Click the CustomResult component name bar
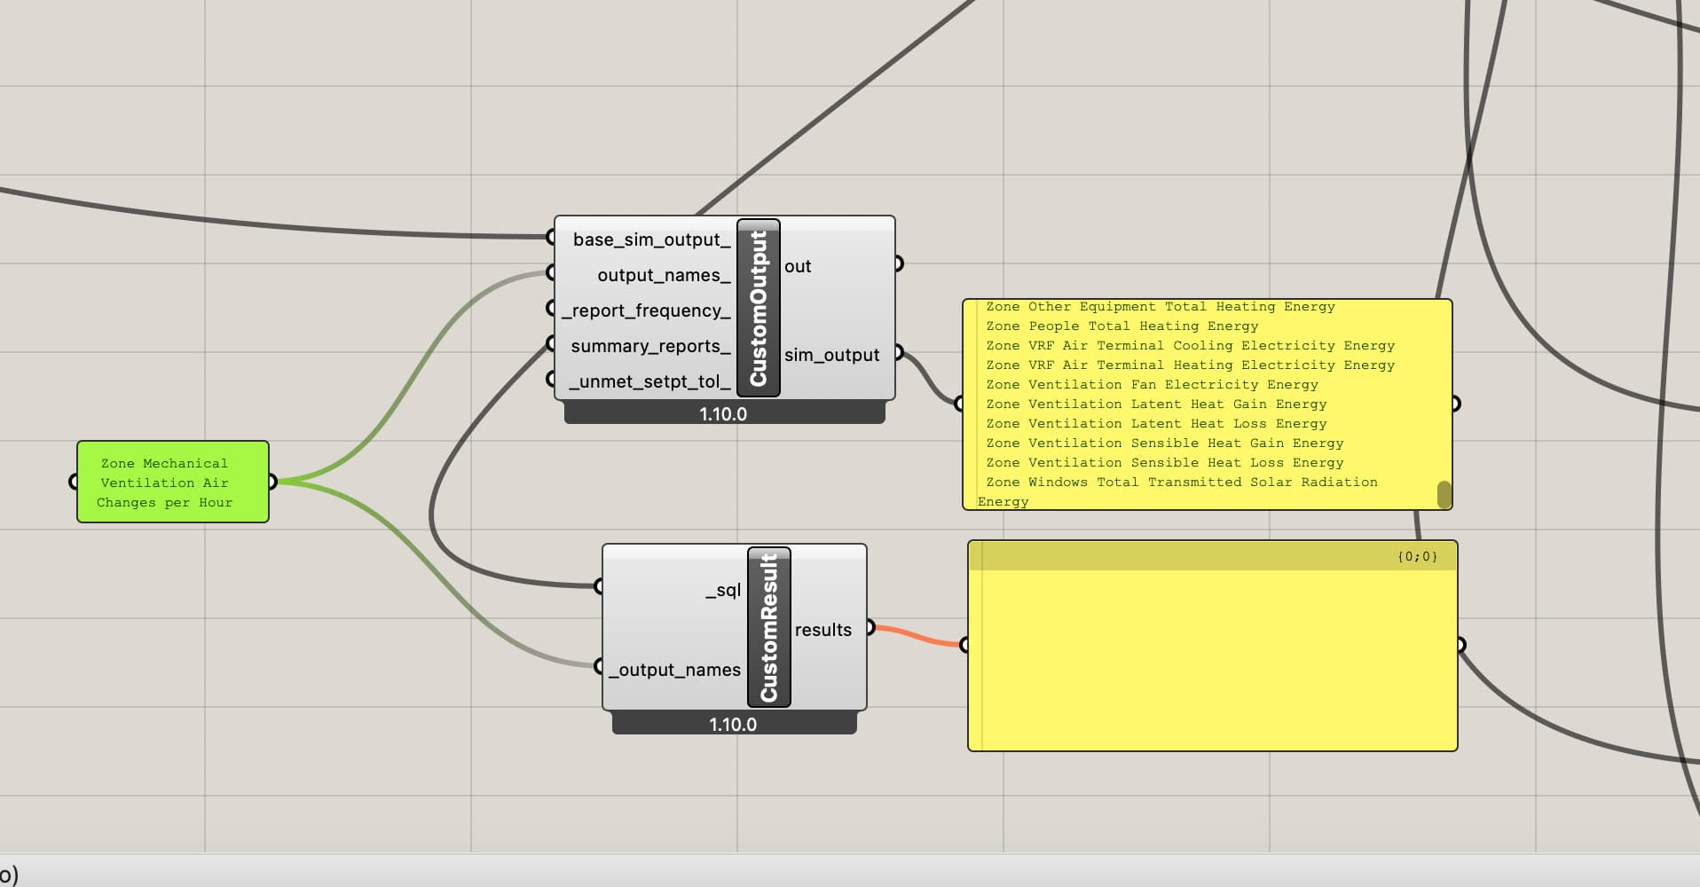This screenshot has height=887, width=1700. pos(768,627)
